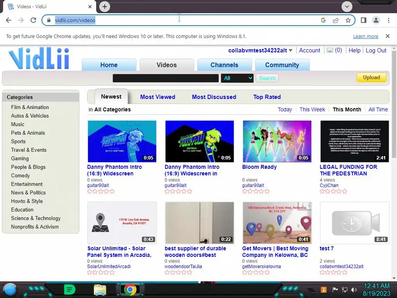The image size is (397, 298).
Task: Click the Chrome taskbar icon
Action: [x=130, y=289]
